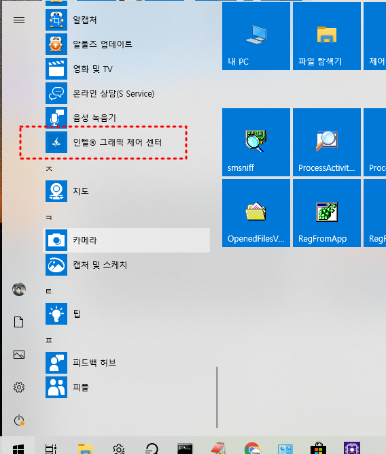
Task: Open File Explorer from the taskbar
Action: click(x=86, y=448)
